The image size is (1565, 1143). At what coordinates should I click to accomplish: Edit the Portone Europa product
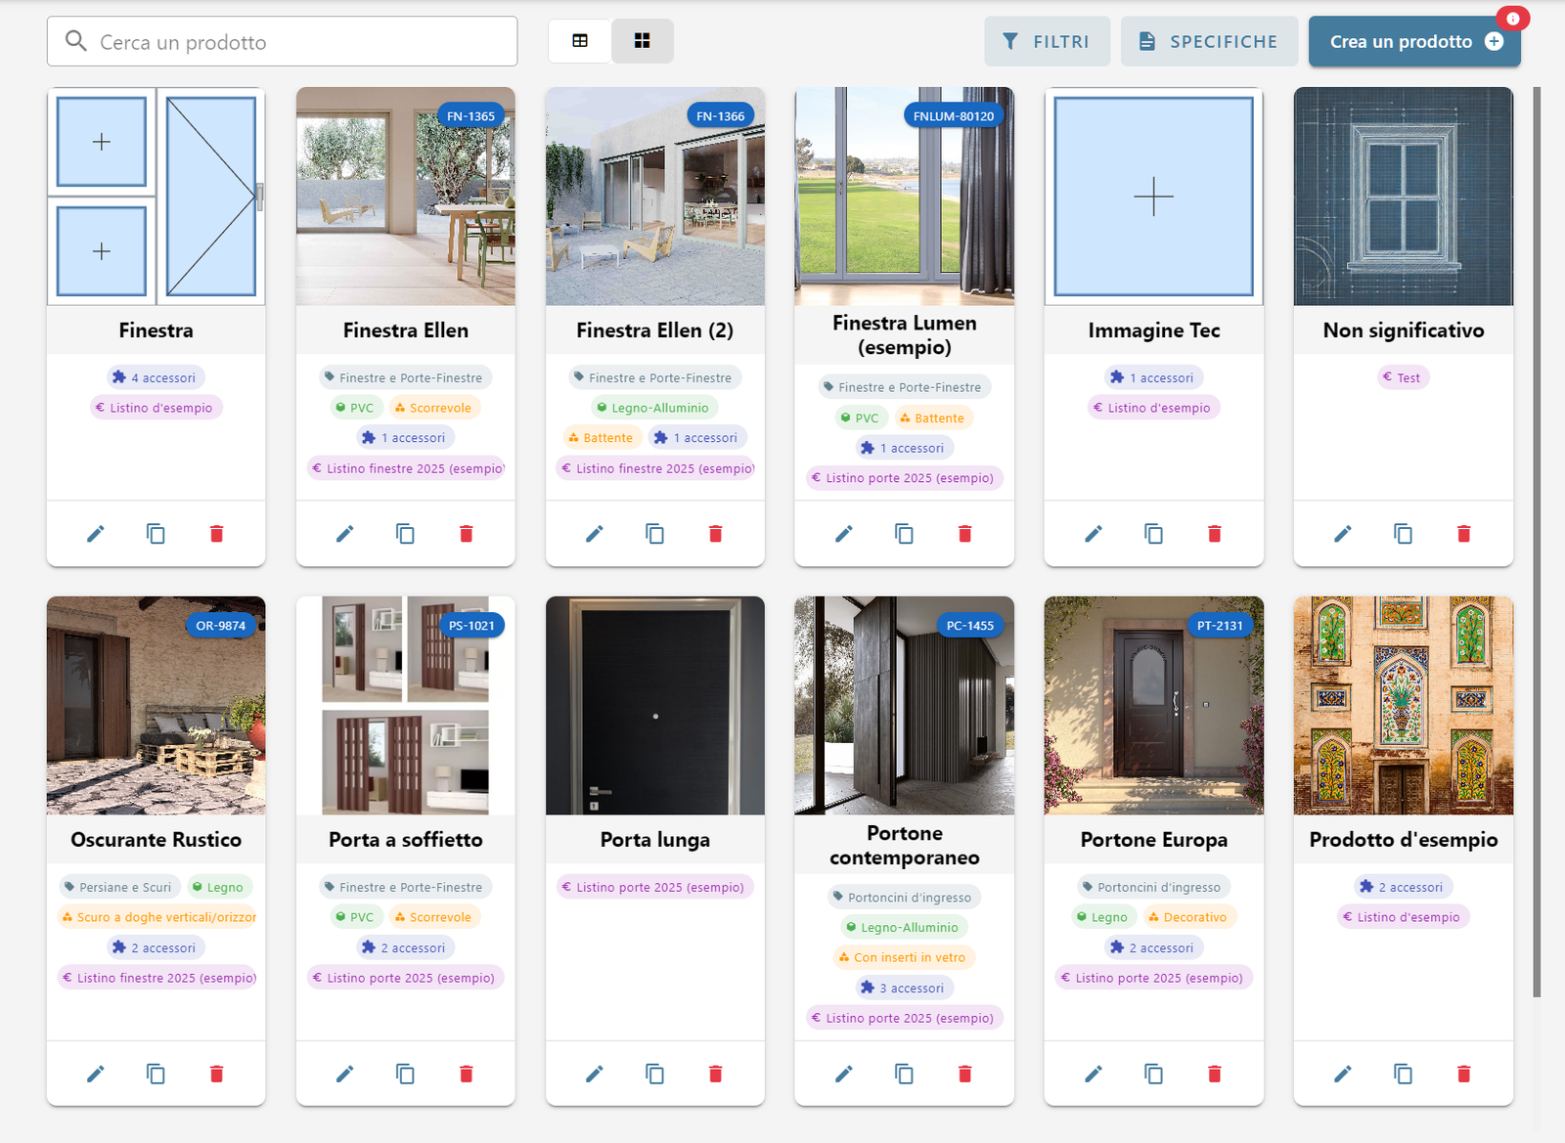coord(1094,1075)
